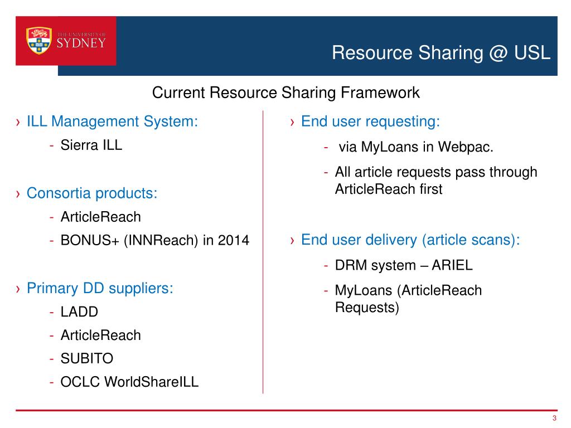571x428 pixels.
Task: Select the 'DRM system – ARIEL' line
Action: pos(404,265)
